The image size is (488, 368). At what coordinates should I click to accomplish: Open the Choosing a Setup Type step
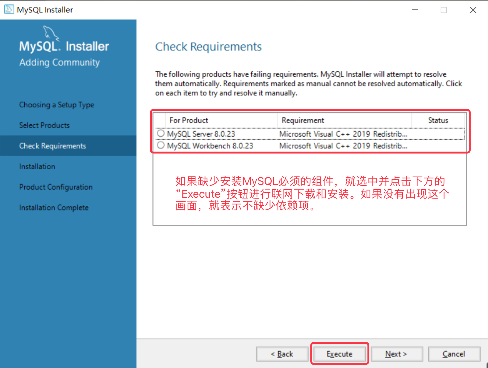(x=57, y=105)
